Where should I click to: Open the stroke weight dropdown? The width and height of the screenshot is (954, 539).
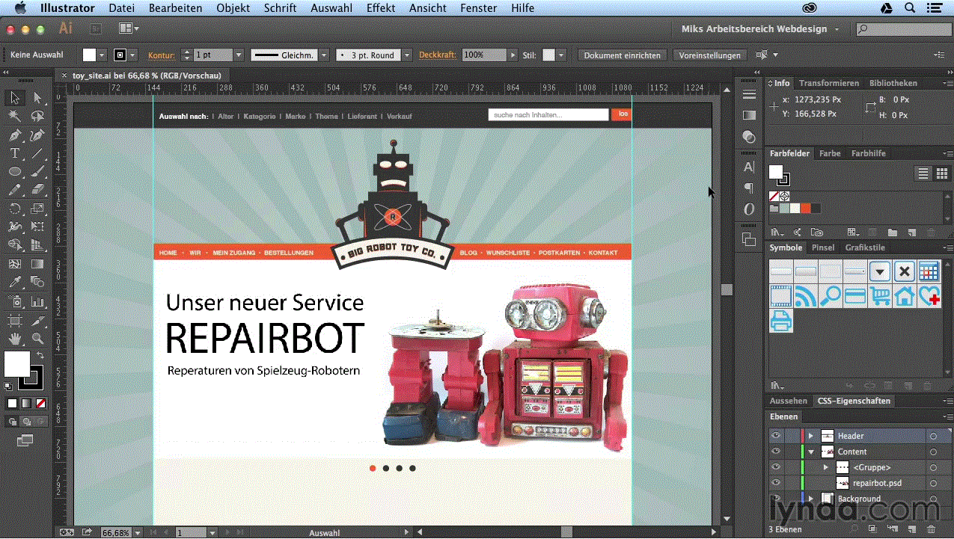click(239, 55)
